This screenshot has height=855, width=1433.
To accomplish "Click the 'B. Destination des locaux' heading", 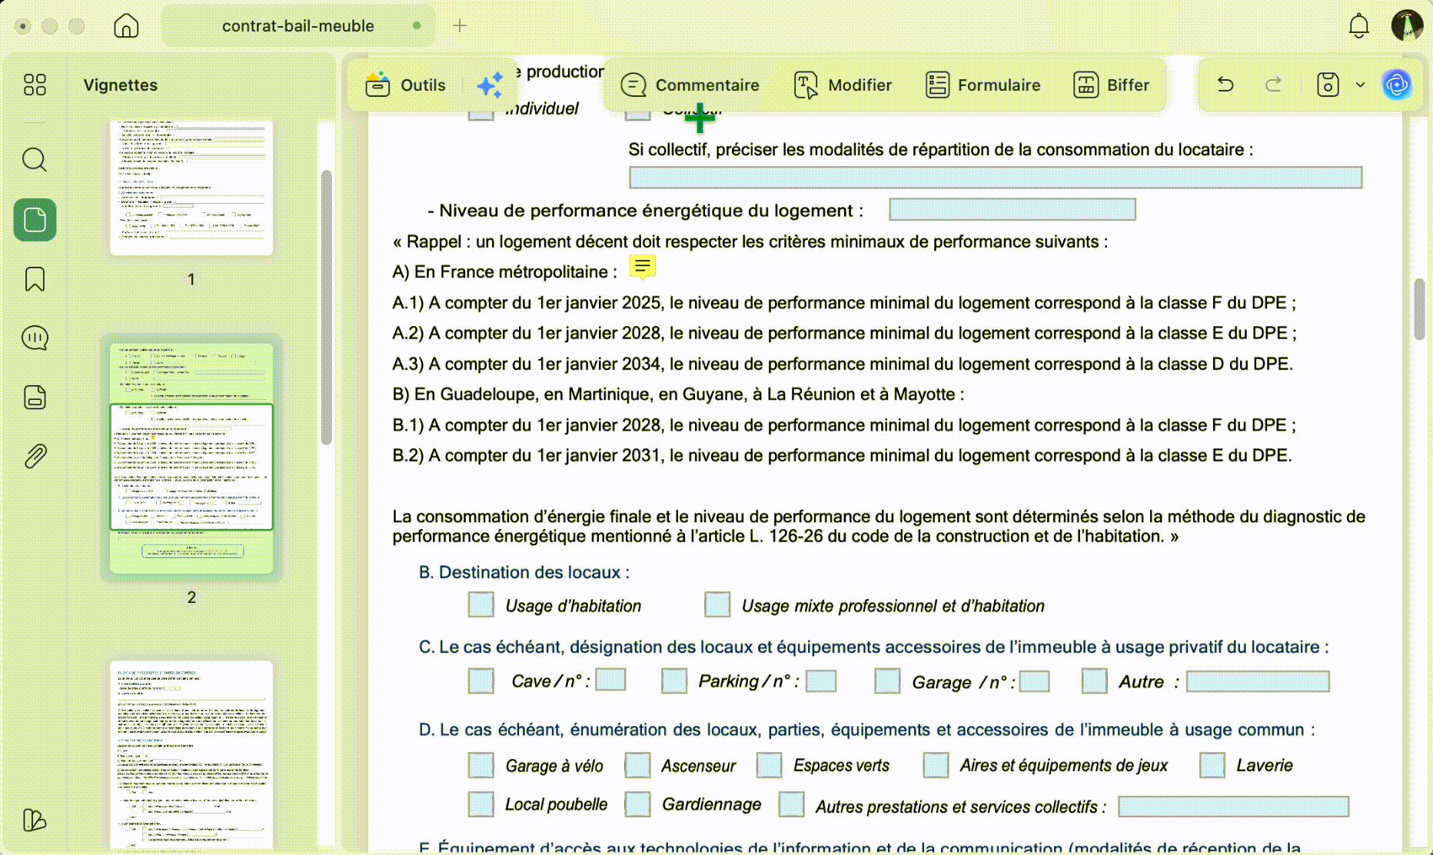I will (524, 572).
